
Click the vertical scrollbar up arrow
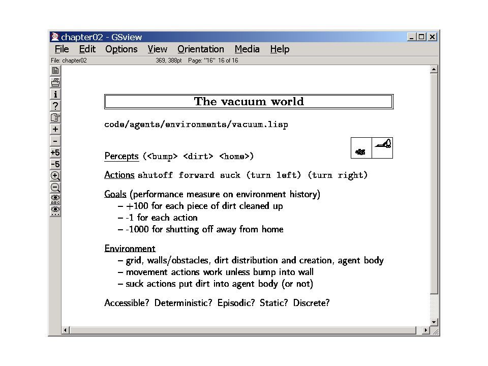point(434,69)
